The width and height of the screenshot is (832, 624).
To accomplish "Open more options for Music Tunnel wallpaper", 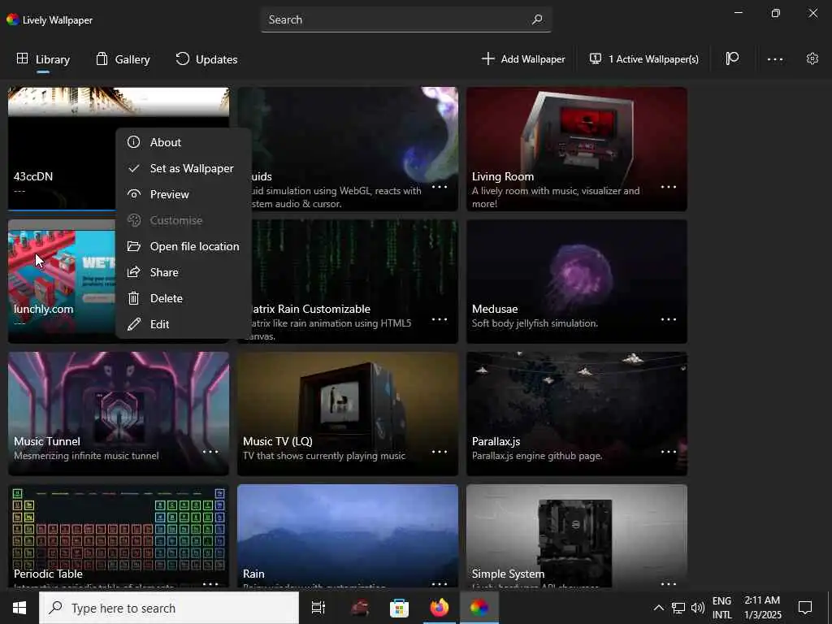I will point(210,452).
